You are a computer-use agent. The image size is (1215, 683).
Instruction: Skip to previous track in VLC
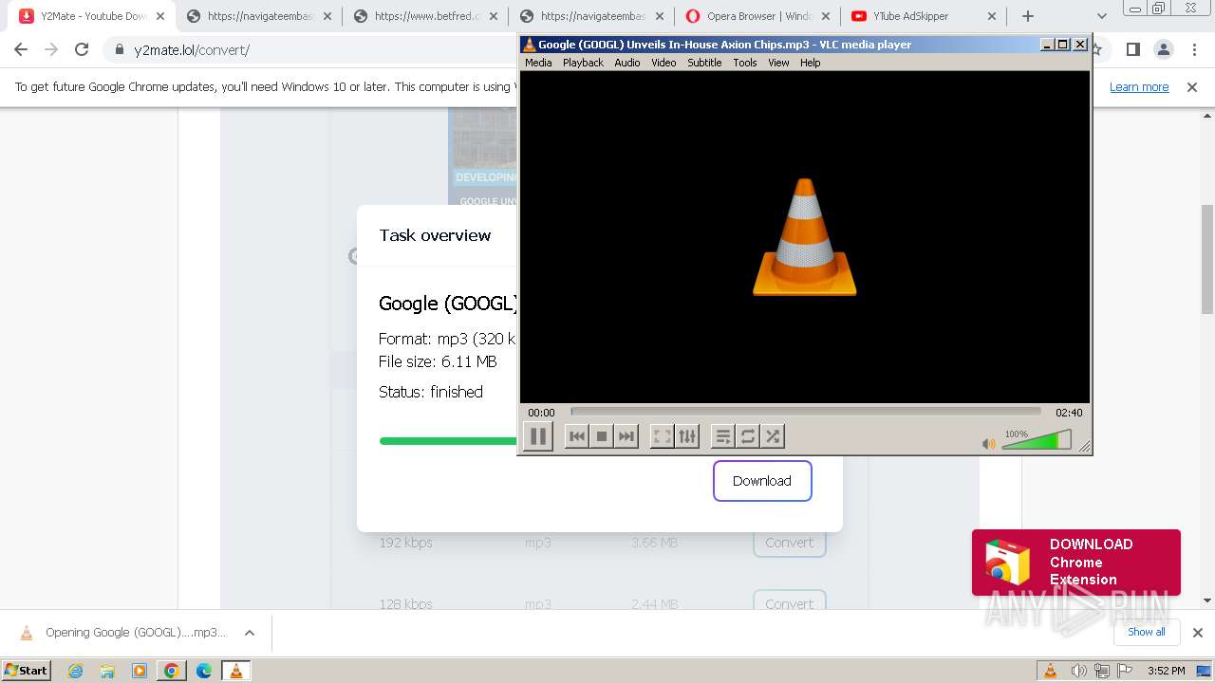point(576,436)
